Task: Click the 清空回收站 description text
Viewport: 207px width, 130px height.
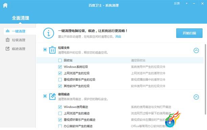Action: 138,60
